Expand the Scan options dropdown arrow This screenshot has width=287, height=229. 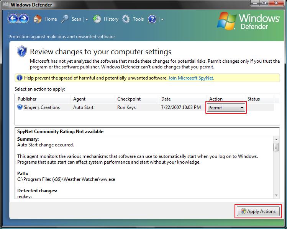click(87, 19)
